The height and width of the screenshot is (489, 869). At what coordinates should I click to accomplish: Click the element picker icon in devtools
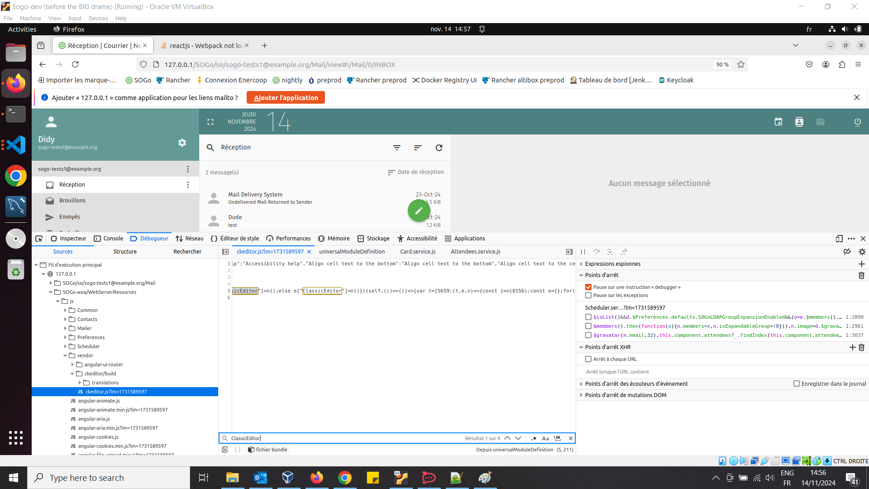click(x=39, y=239)
